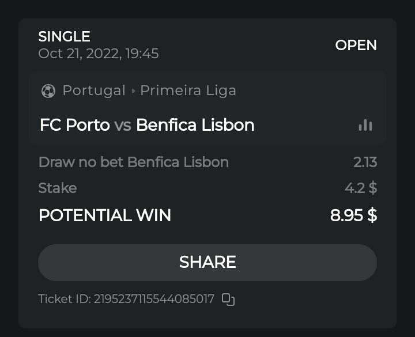The image size is (415, 337).
Task: Open the Portugal country link
Action: (x=94, y=90)
